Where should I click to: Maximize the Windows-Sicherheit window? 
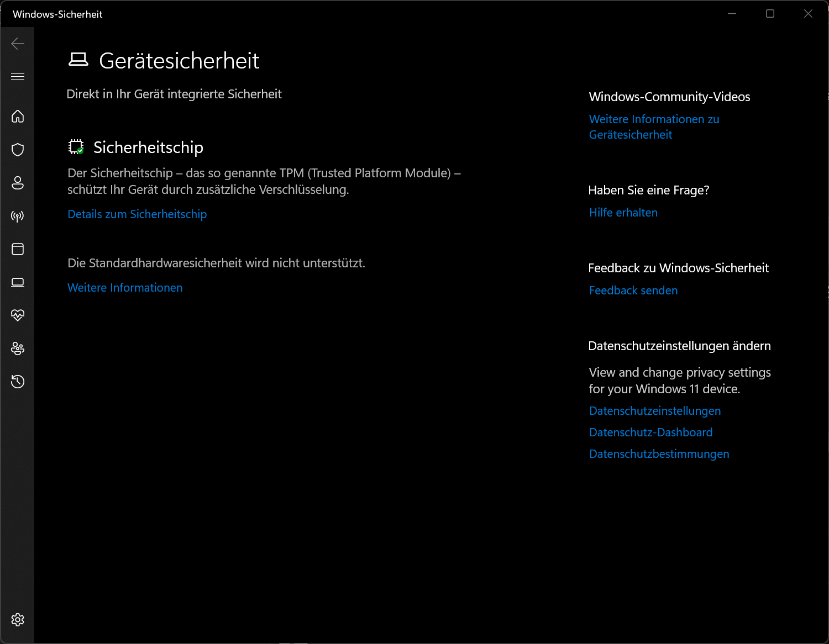point(770,14)
